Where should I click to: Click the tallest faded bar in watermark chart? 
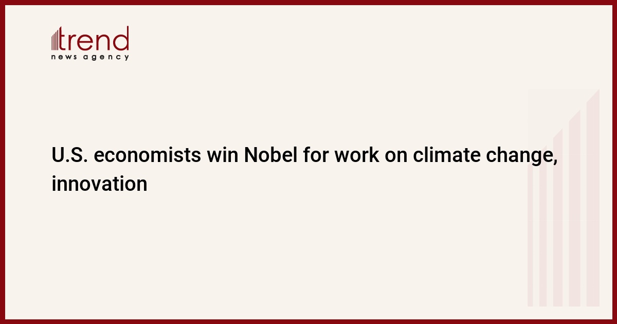pos(593,198)
